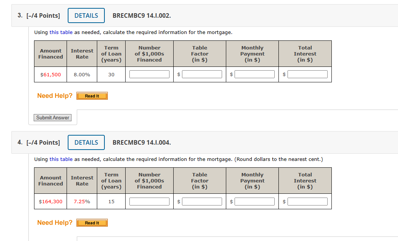Viewport: 398px width, 241px height.
Task: Click the Read It button for problem 3
Action: pyautogui.click(x=92, y=96)
